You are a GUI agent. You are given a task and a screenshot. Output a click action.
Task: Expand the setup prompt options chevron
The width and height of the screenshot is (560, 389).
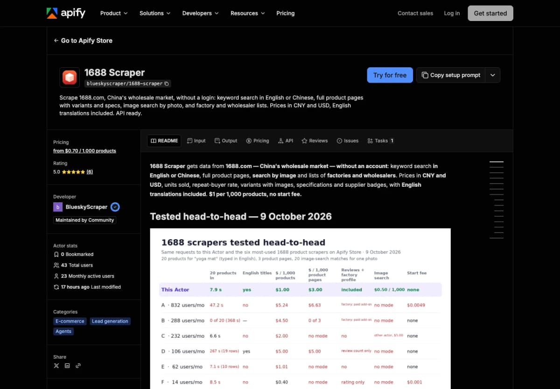pos(493,75)
